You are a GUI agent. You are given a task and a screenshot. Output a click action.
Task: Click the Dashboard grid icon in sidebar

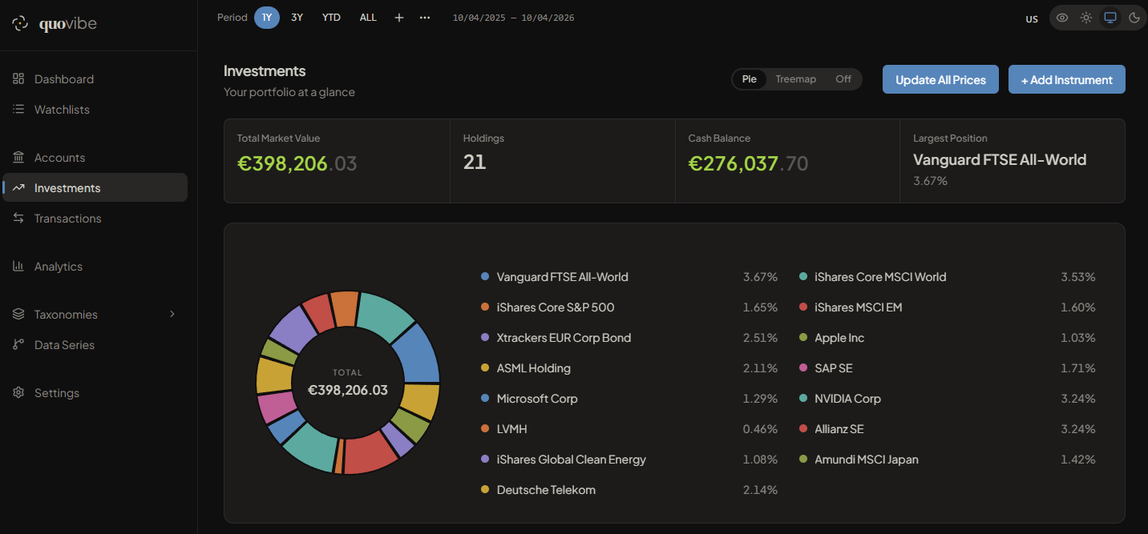[18, 79]
